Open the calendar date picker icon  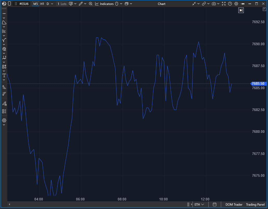215,204
